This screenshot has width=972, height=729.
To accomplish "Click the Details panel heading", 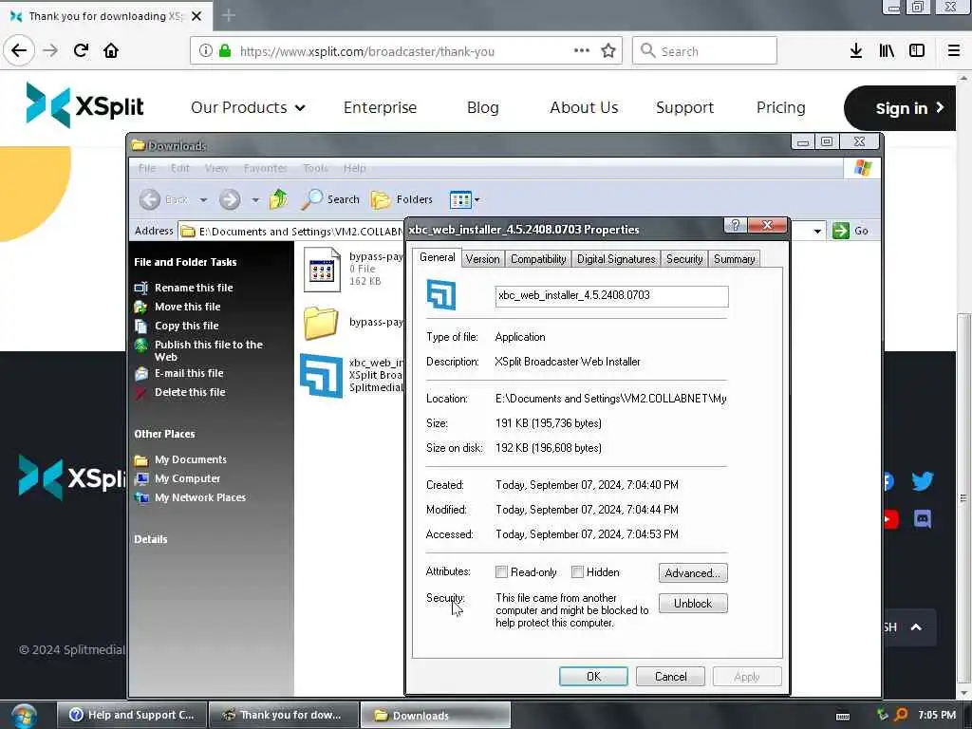I will [151, 539].
